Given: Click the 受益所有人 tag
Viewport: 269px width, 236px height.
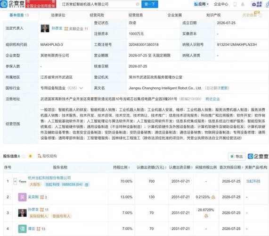Looking at the screenshot, I should coord(61,216).
